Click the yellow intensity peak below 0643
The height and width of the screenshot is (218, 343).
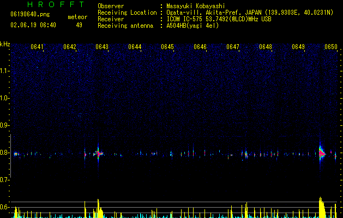tap(99, 209)
